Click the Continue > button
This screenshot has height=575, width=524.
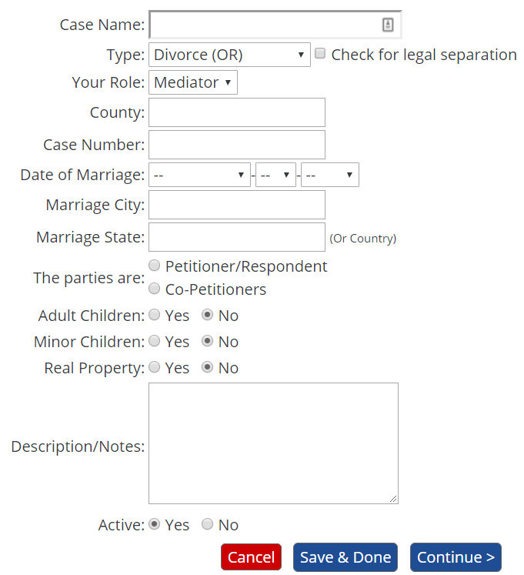click(456, 557)
